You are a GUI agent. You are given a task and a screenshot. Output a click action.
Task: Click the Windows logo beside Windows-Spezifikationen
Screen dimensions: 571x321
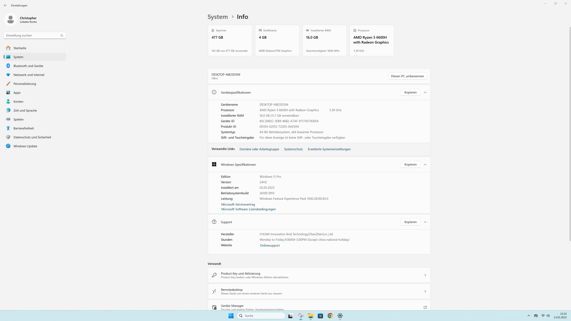(x=214, y=164)
